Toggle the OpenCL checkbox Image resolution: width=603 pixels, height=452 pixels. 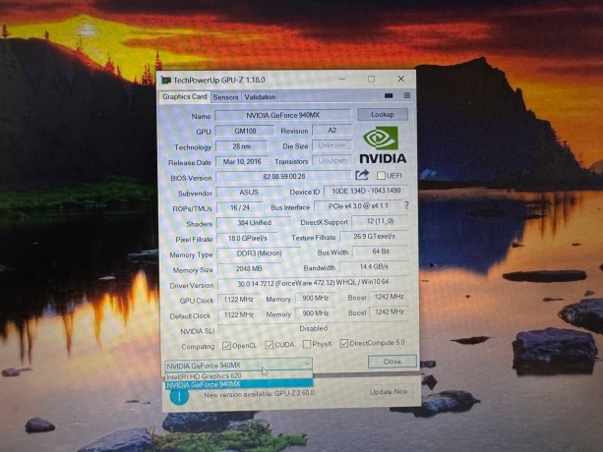[x=227, y=345]
